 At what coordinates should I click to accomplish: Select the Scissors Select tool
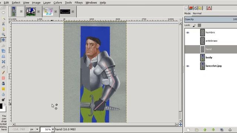(3, 24)
